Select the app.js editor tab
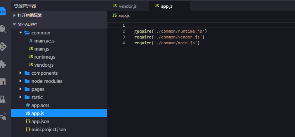The height and width of the screenshot is (137, 295). [170, 6]
